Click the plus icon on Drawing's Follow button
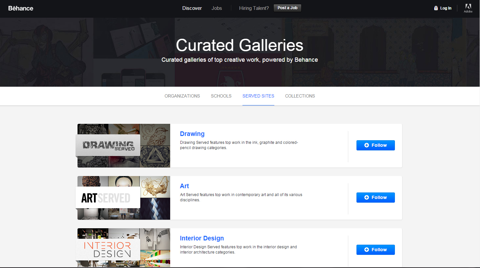Viewport: 480px width, 268px height. tap(367, 145)
